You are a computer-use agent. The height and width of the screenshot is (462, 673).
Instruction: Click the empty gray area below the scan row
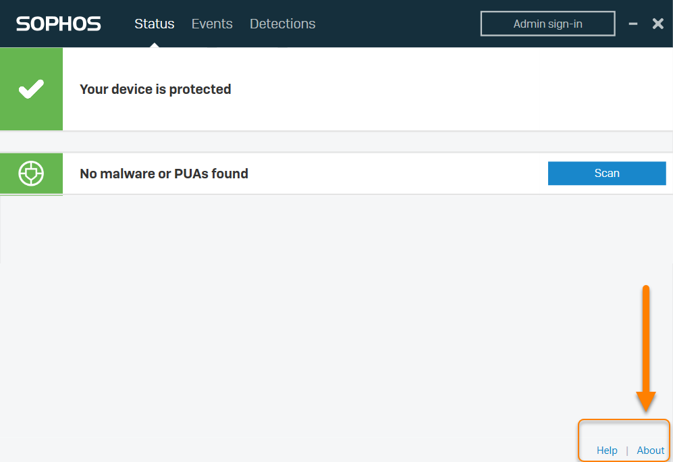304,324
